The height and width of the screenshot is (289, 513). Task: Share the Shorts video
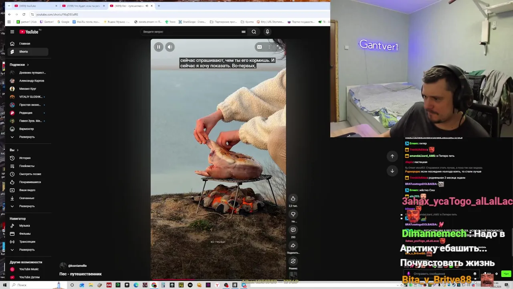[x=293, y=245]
